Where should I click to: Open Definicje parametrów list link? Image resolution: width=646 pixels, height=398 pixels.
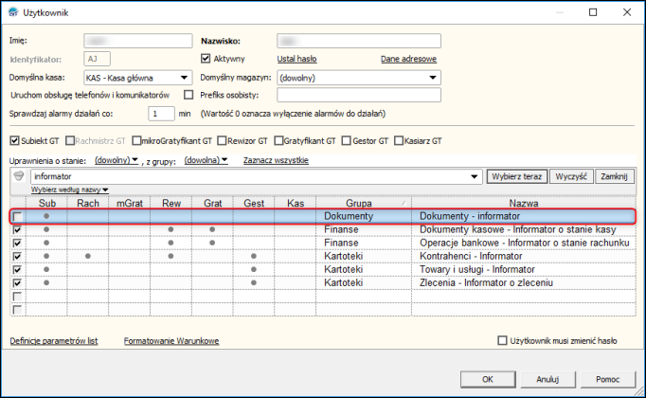[54, 341]
